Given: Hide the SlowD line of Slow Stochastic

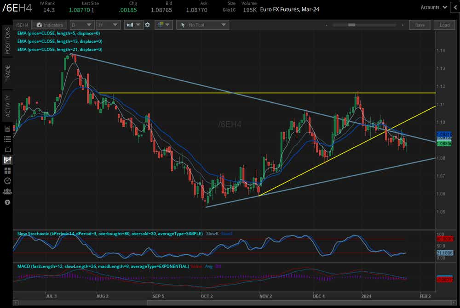Looking at the screenshot, I should click(x=226, y=234).
